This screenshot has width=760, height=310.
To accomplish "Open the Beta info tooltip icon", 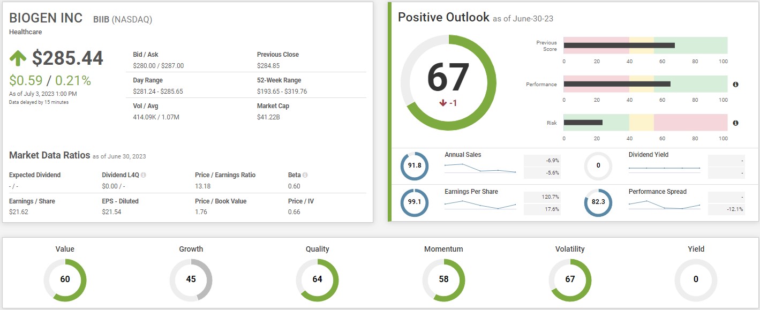I will pyautogui.click(x=305, y=175).
